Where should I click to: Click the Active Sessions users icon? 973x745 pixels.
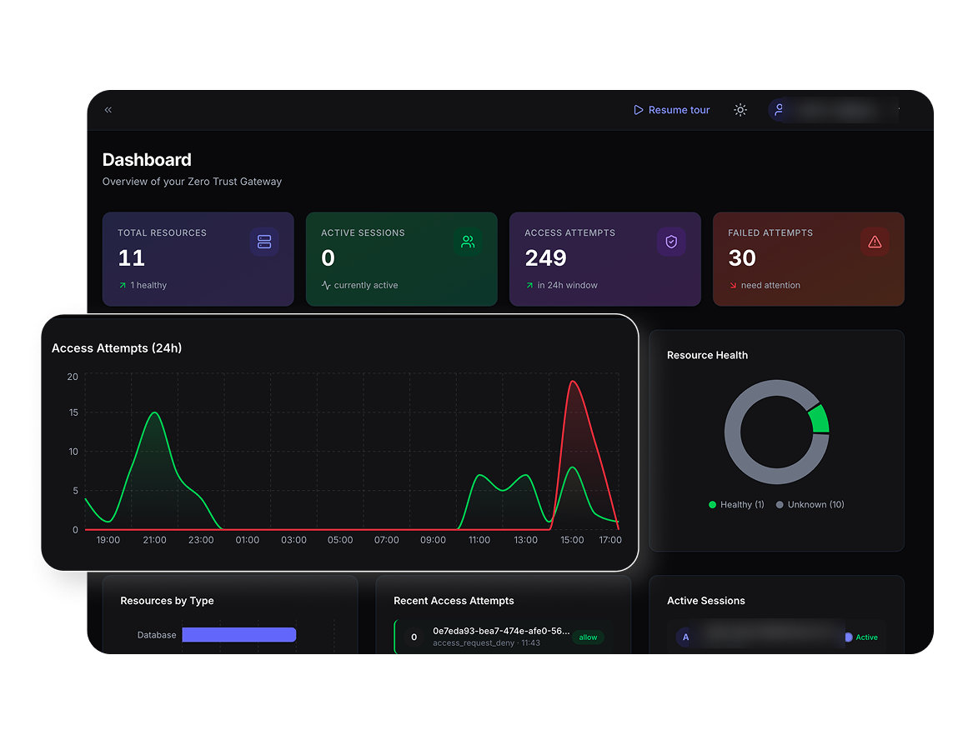click(x=468, y=242)
